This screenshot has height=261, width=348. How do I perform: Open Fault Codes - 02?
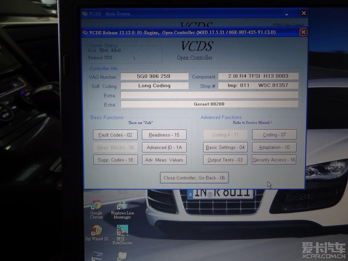click(115, 135)
